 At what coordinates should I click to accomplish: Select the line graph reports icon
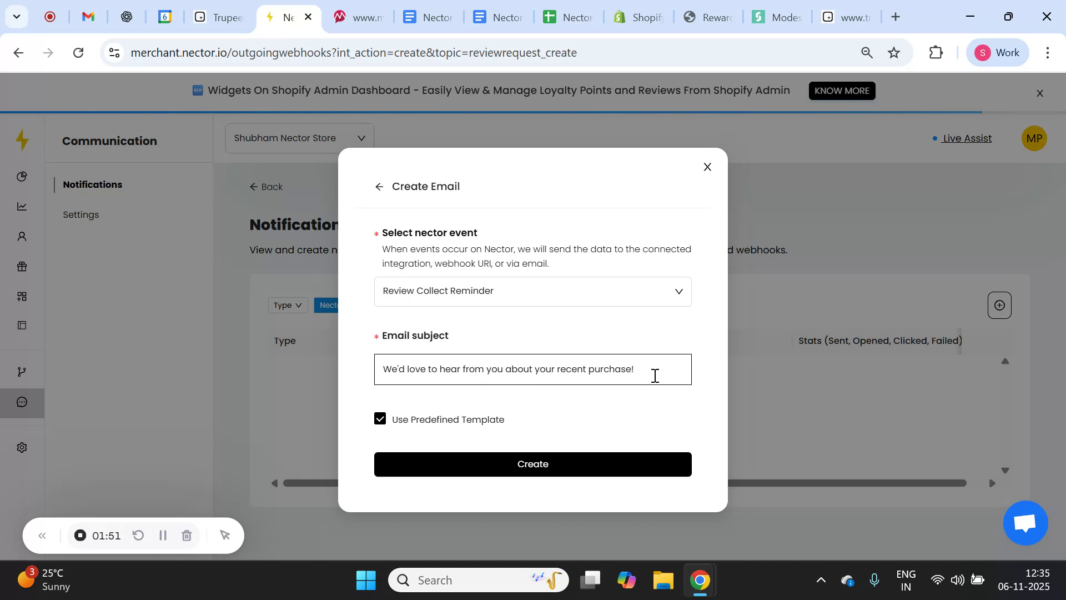click(22, 206)
